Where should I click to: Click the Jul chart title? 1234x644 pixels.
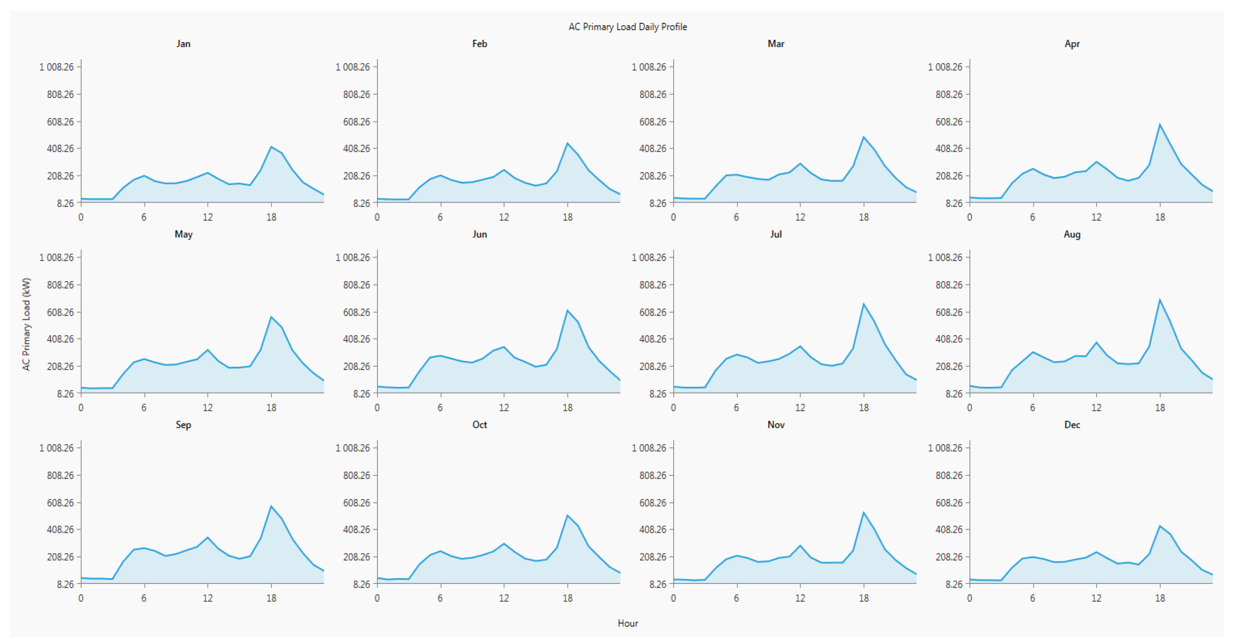point(775,234)
